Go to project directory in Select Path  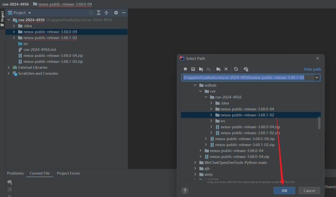tap(201, 69)
